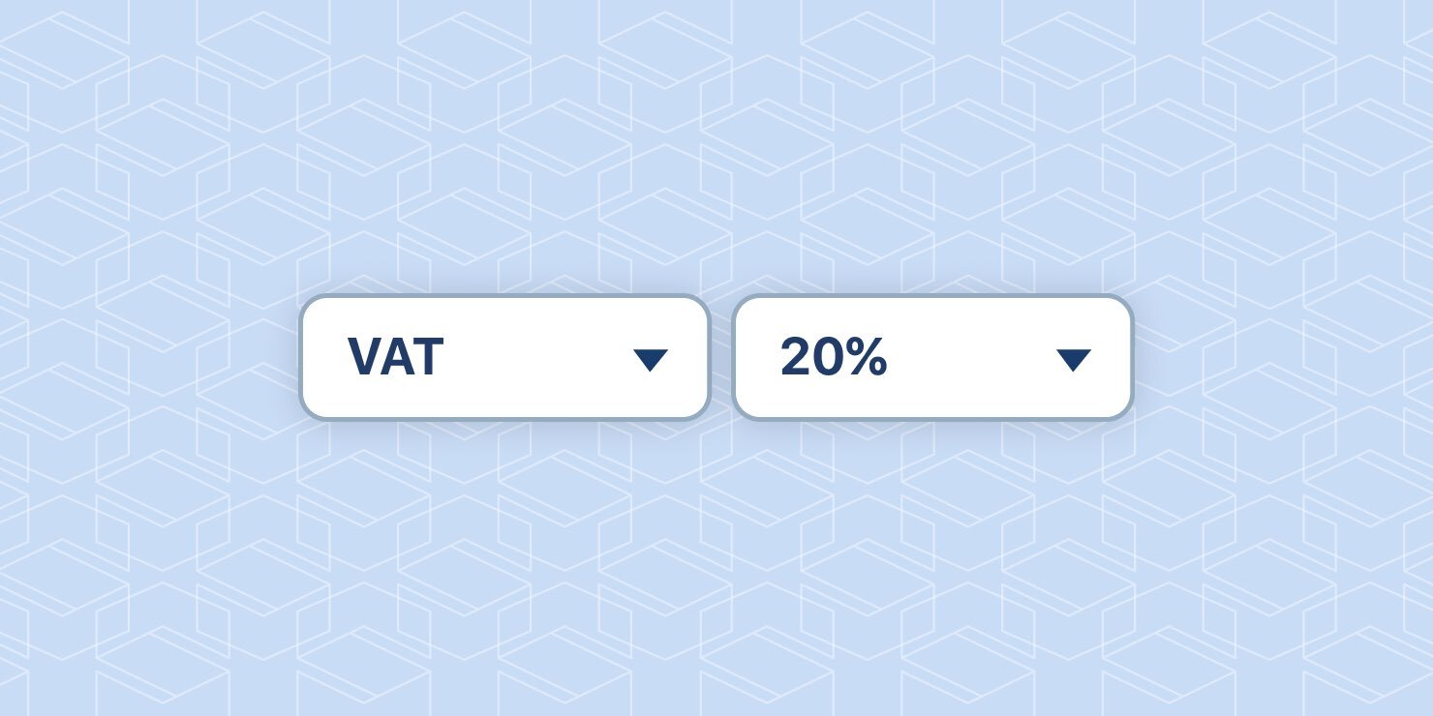This screenshot has width=1433, height=716.
Task: Open tax category options from VAT control
Action: pos(503,357)
